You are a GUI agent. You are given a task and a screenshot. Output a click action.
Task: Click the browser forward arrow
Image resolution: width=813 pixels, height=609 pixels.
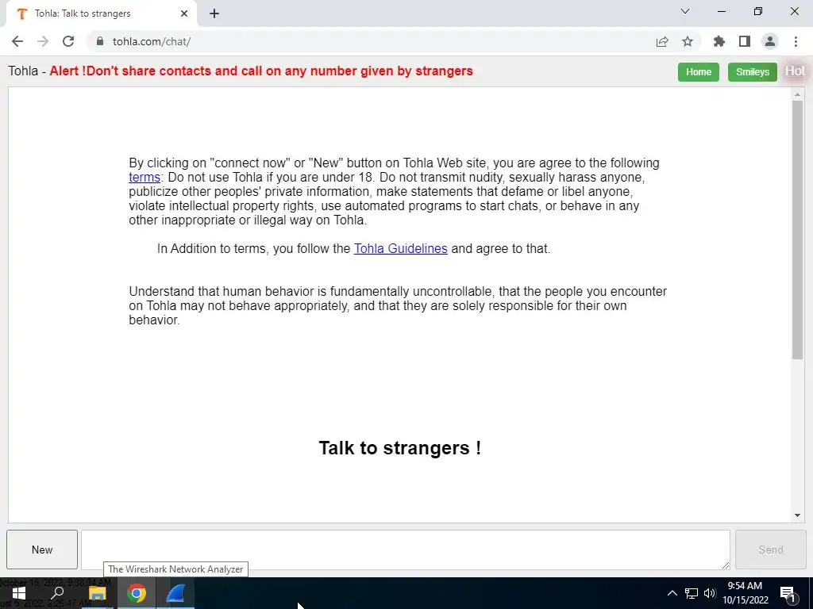(43, 41)
